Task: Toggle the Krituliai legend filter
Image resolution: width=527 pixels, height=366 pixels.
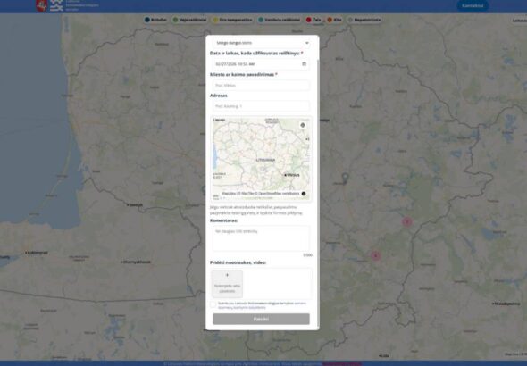Action: (155, 20)
